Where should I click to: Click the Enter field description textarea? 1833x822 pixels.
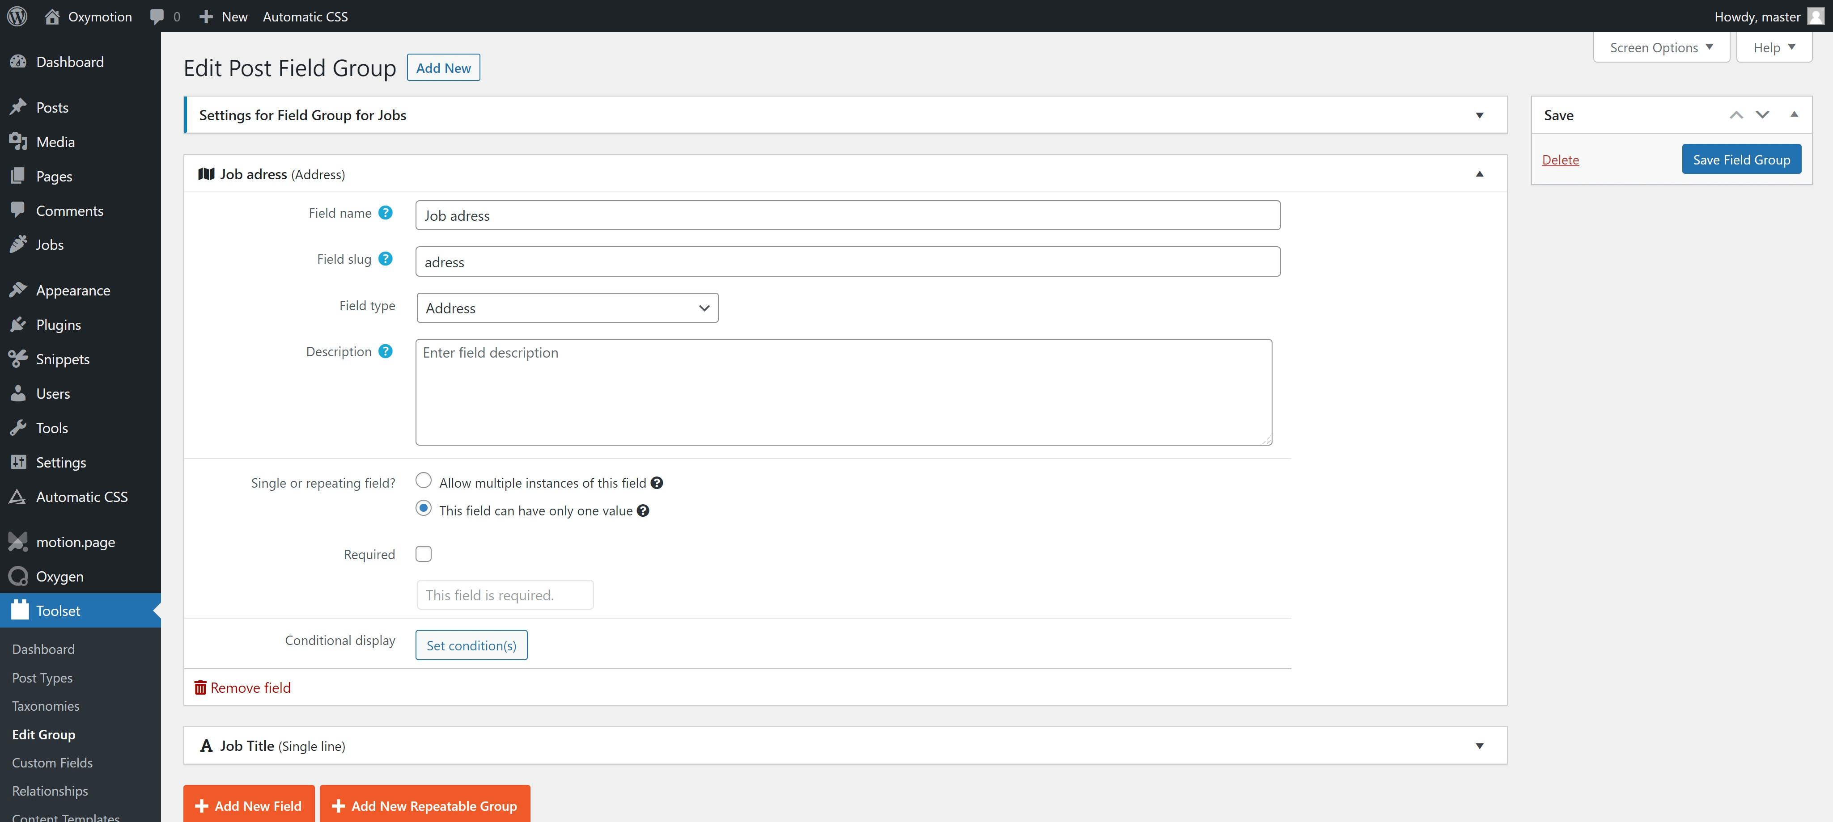coord(843,392)
